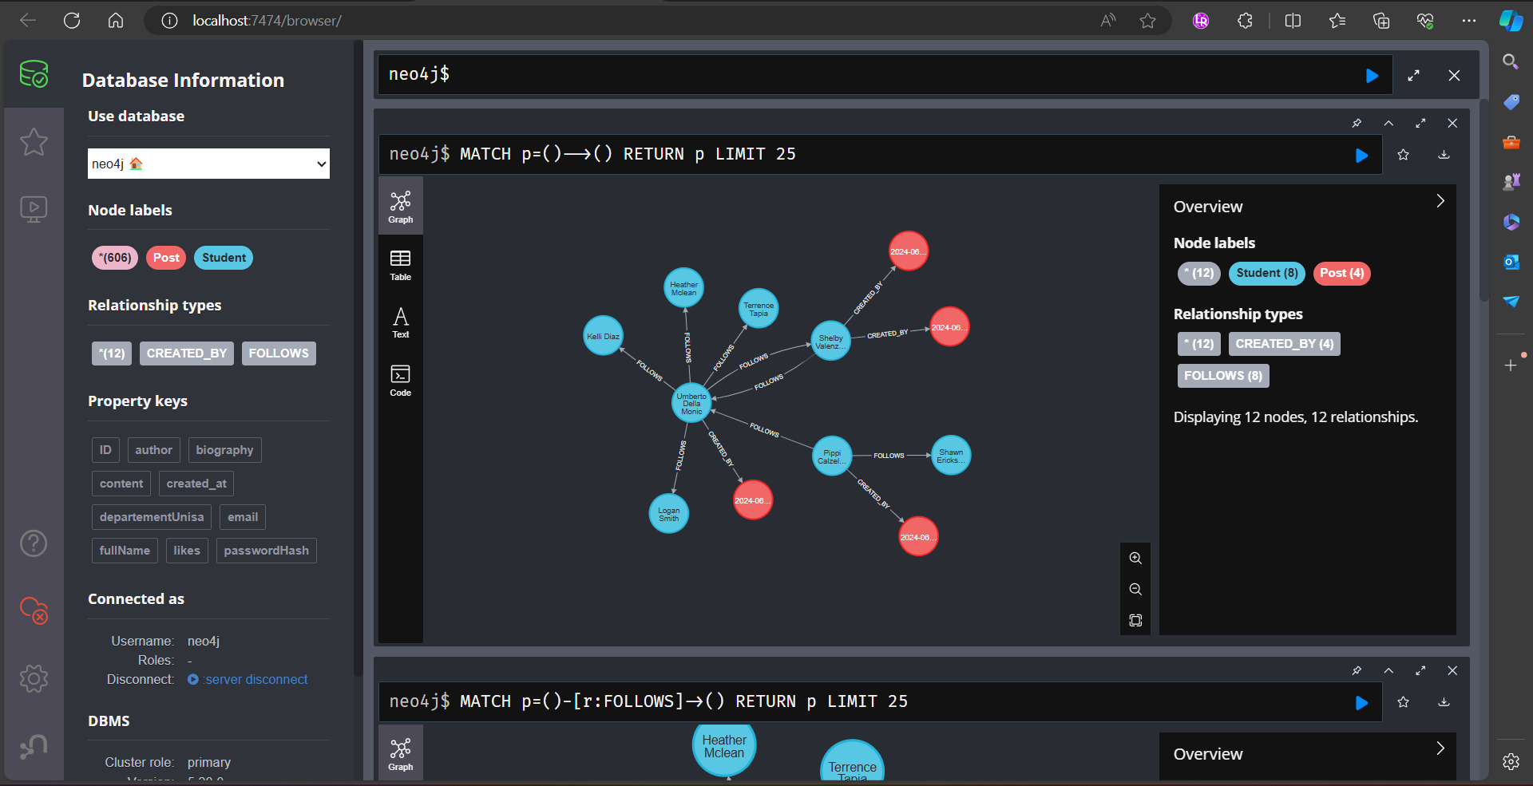Zoom out on the graph
The image size is (1533, 786).
1135,590
